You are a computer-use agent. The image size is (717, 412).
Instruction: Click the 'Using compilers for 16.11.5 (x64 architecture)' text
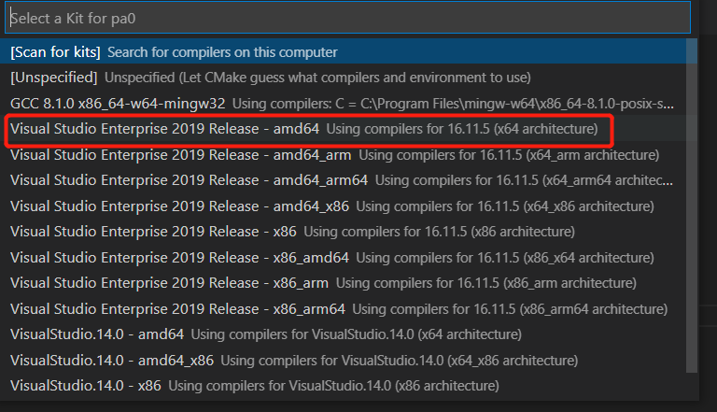[462, 129]
